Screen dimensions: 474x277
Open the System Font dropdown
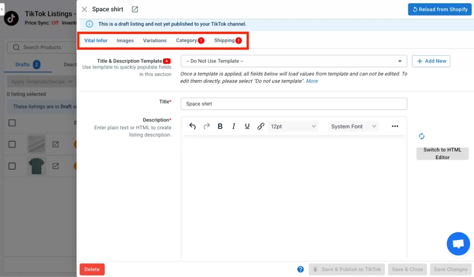pos(353,126)
